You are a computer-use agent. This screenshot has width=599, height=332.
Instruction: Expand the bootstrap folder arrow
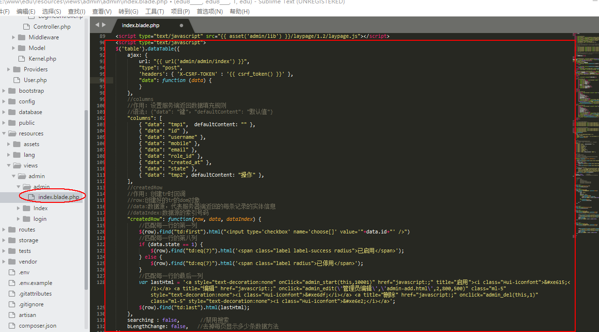pos(4,91)
